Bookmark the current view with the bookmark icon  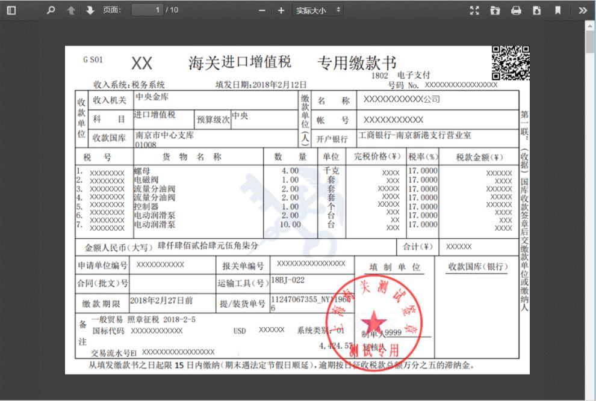pos(557,10)
